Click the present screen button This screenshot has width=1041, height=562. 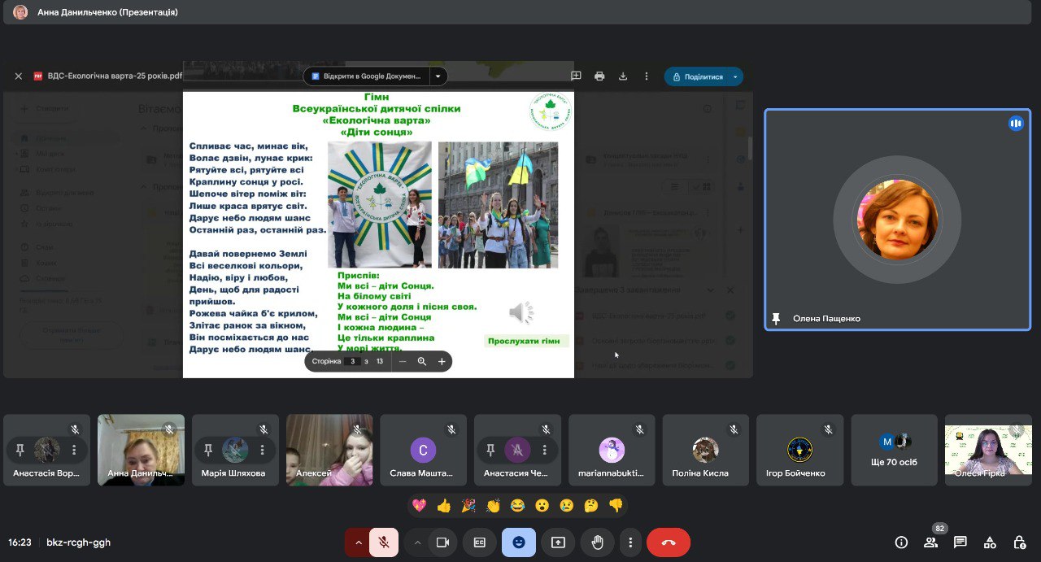point(558,542)
